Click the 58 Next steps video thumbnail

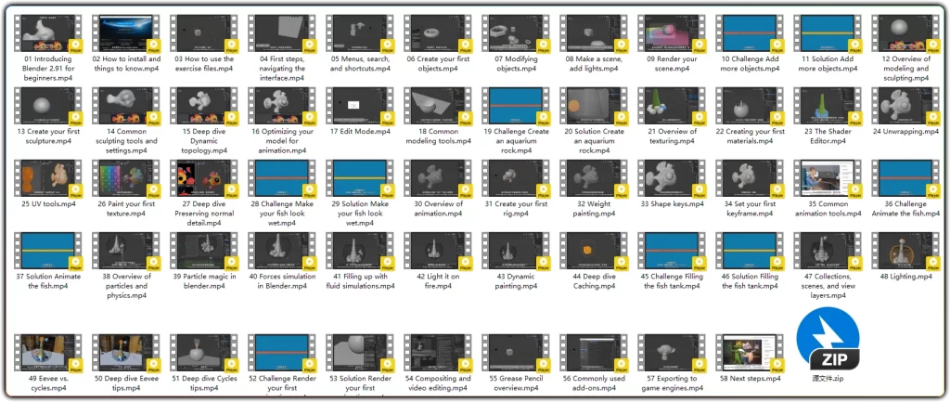(750, 353)
